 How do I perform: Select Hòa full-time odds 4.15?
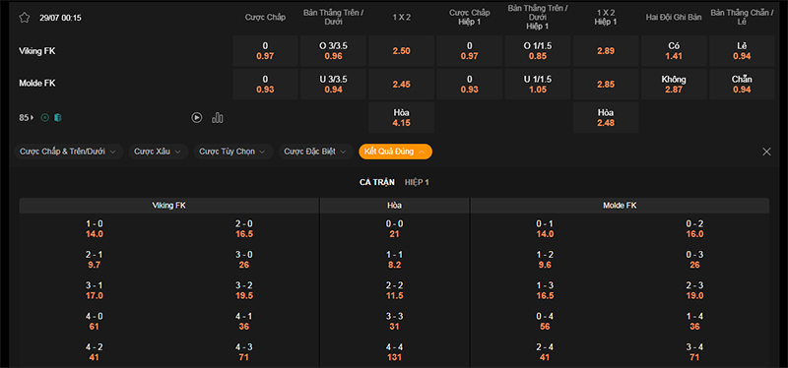pyautogui.click(x=402, y=117)
